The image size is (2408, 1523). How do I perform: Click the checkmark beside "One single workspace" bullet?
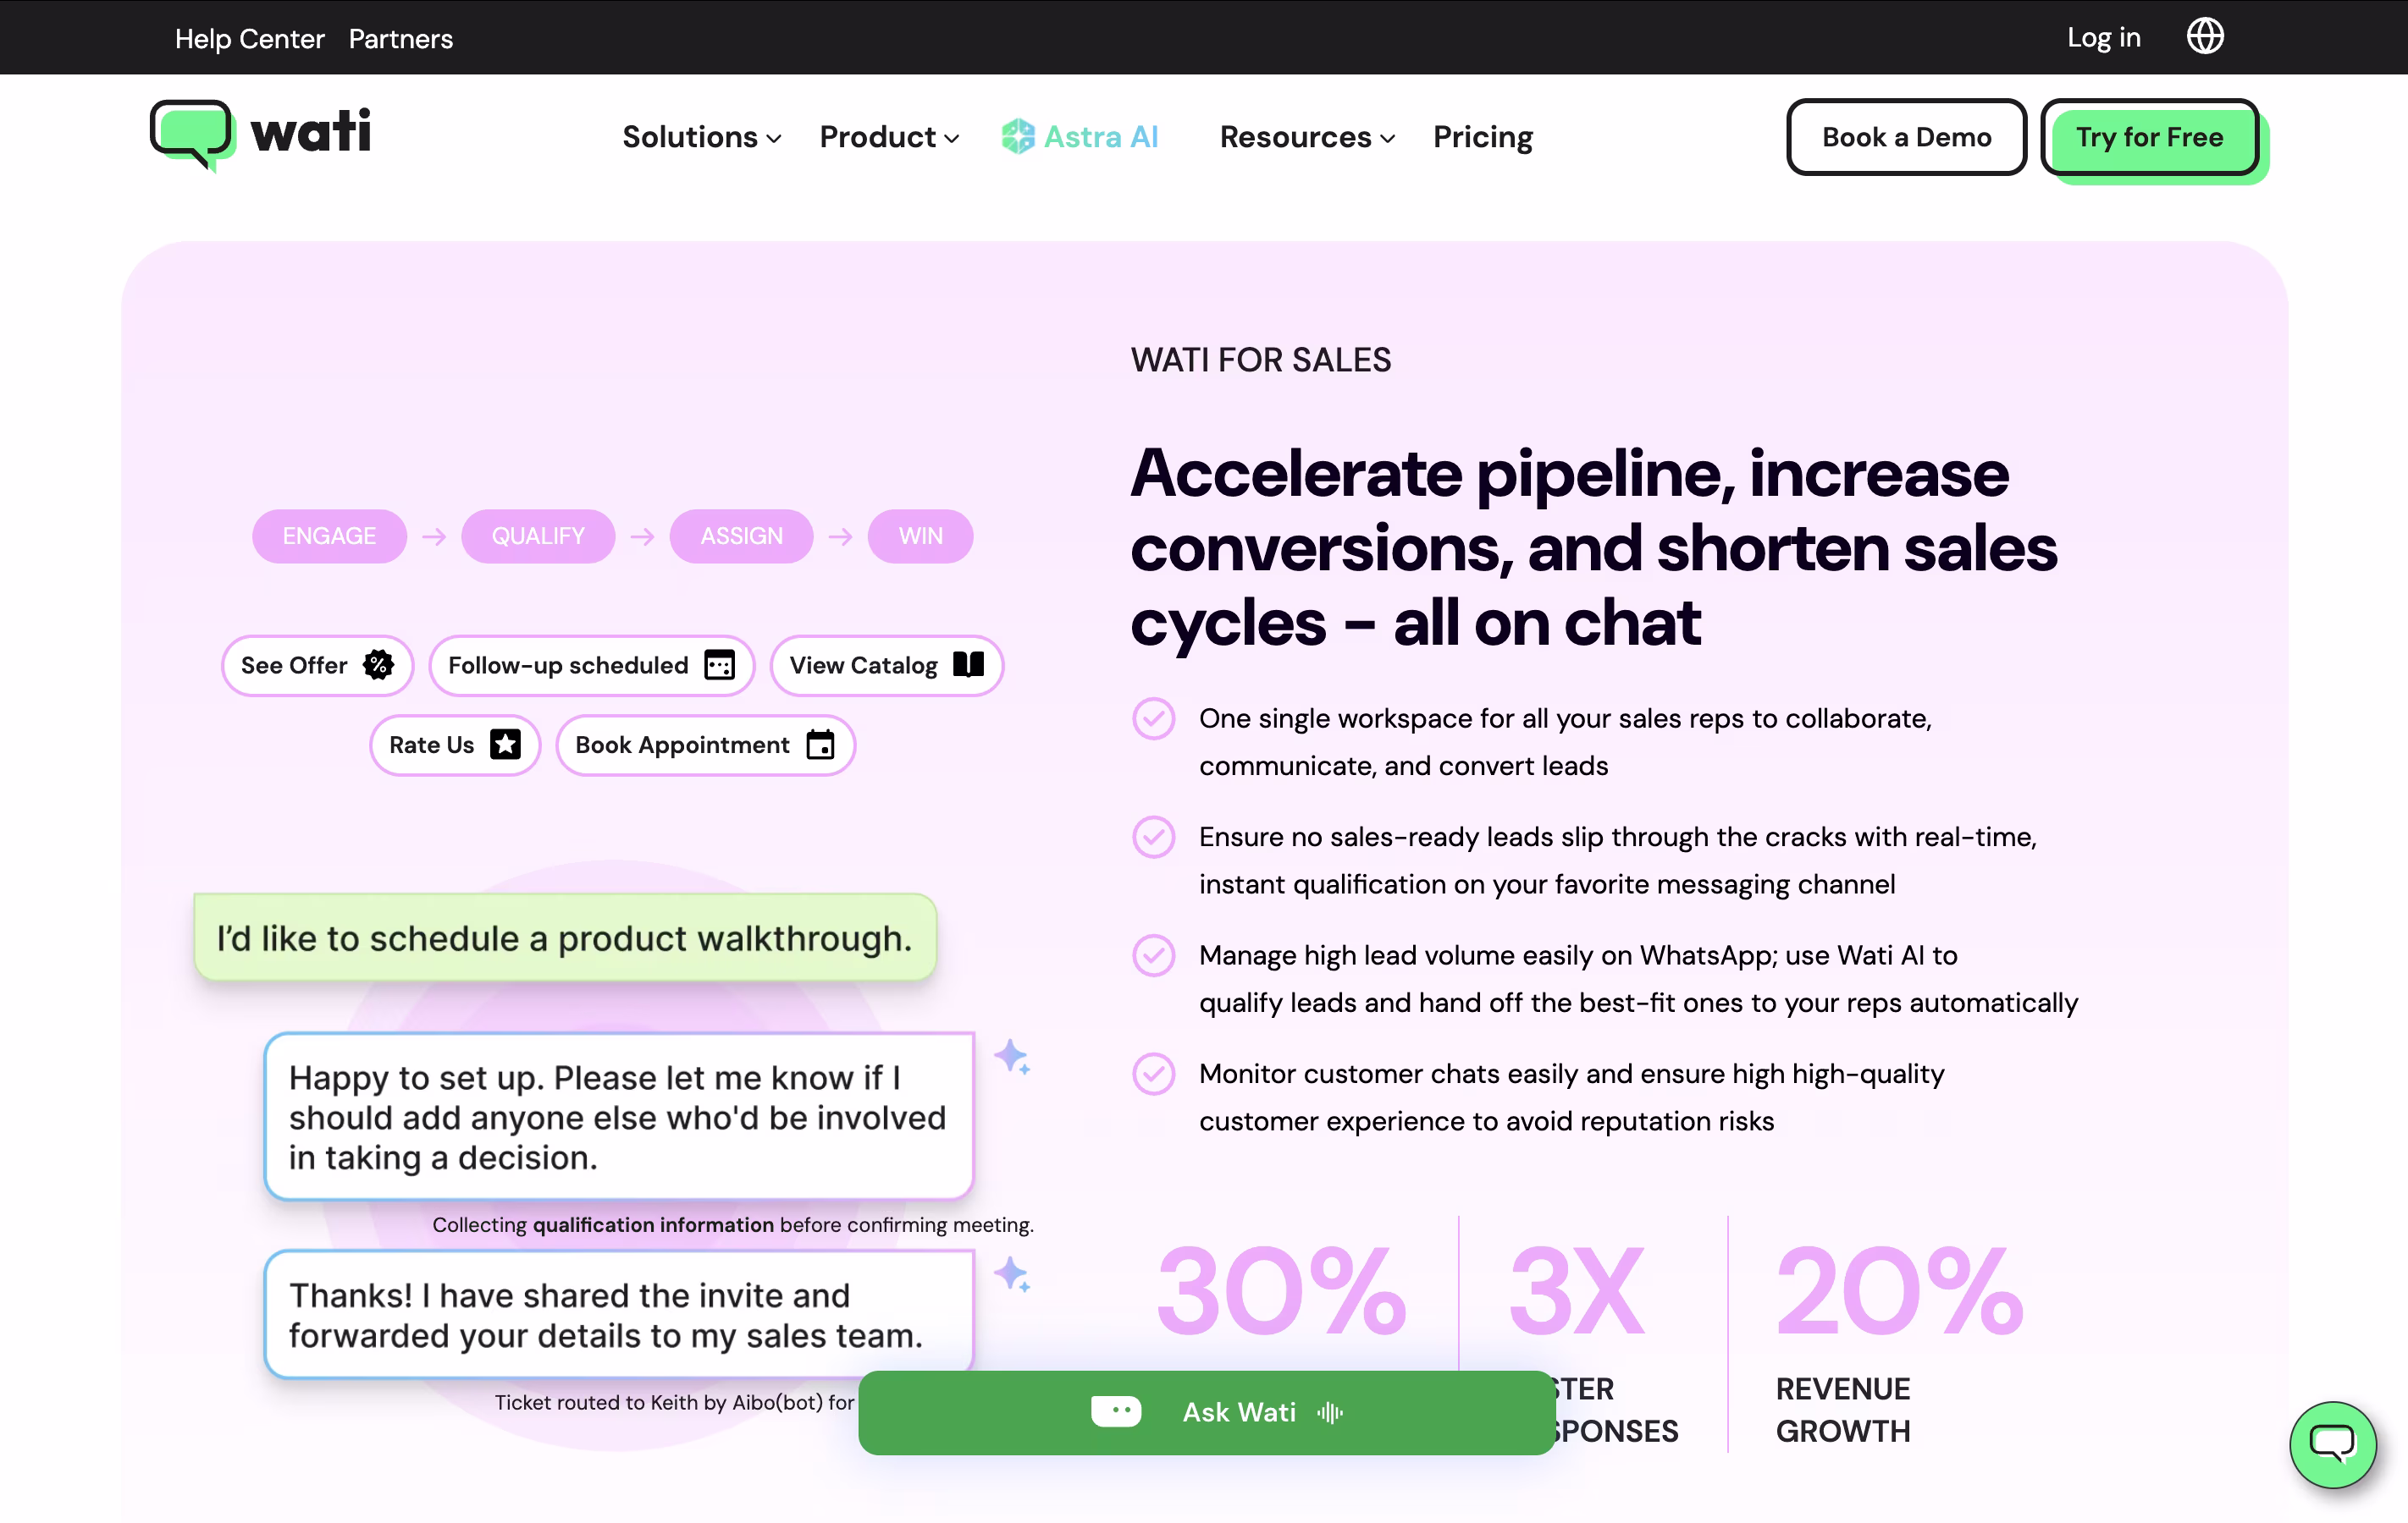(x=1153, y=718)
